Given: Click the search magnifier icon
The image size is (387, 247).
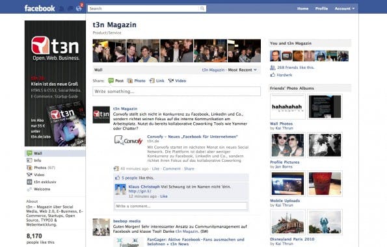Looking at the screenshot, I should click(x=202, y=8).
